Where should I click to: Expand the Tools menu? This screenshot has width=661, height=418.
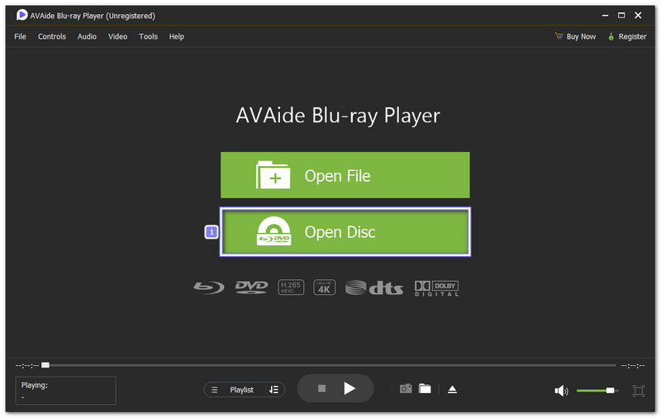pyautogui.click(x=148, y=36)
